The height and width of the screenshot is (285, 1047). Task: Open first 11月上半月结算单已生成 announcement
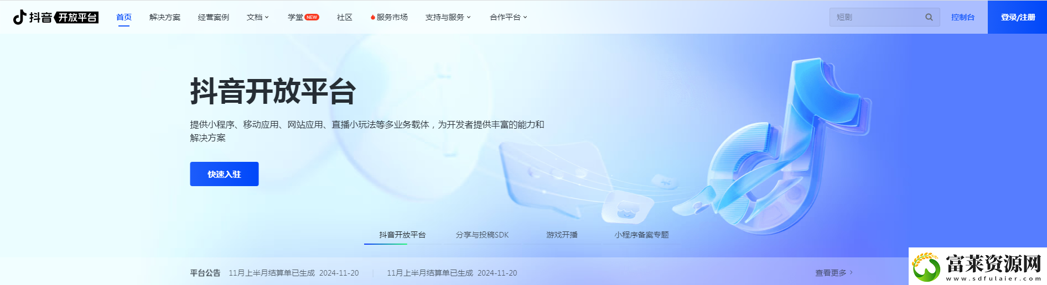pyautogui.click(x=293, y=273)
